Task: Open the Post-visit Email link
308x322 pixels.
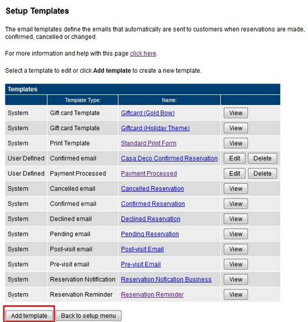Action: coord(143,249)
